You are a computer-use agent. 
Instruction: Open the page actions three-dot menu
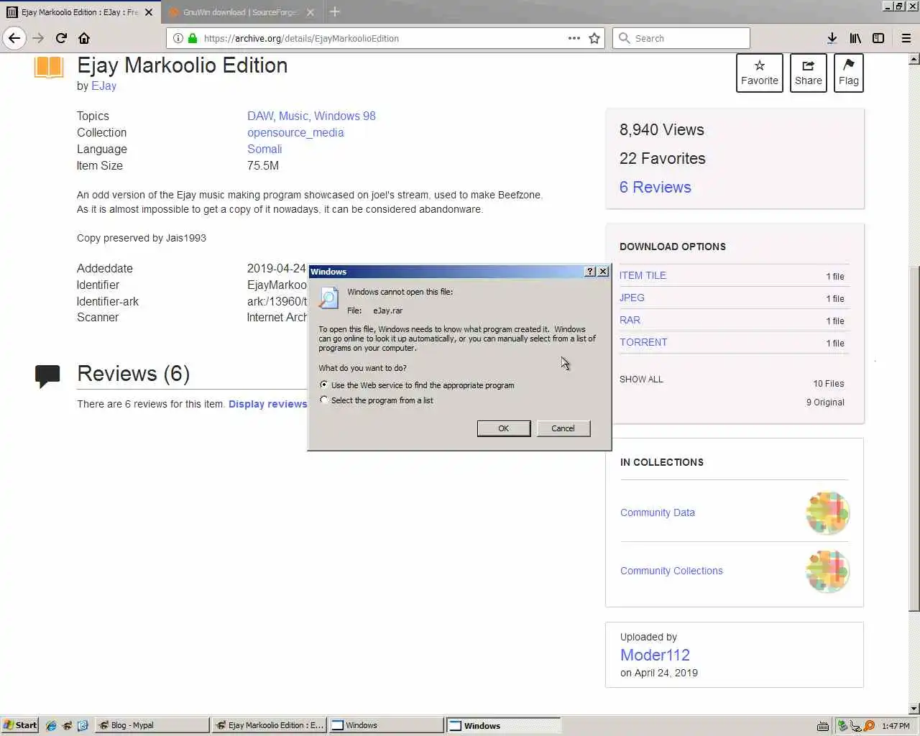click(x=574, y=38)
